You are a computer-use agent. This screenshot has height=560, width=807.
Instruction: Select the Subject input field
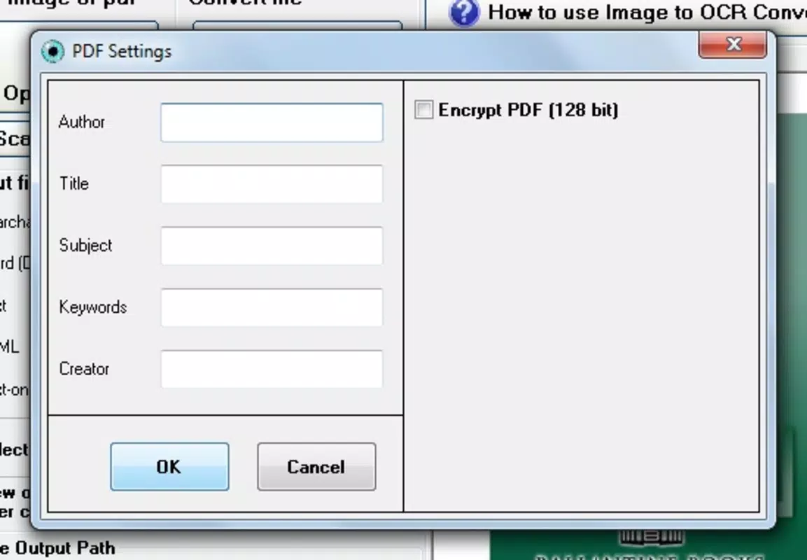272,246
